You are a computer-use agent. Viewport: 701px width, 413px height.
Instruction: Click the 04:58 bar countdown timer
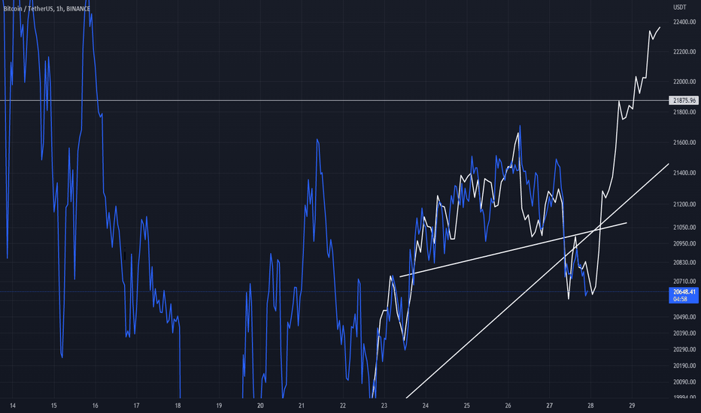point(680,299)
